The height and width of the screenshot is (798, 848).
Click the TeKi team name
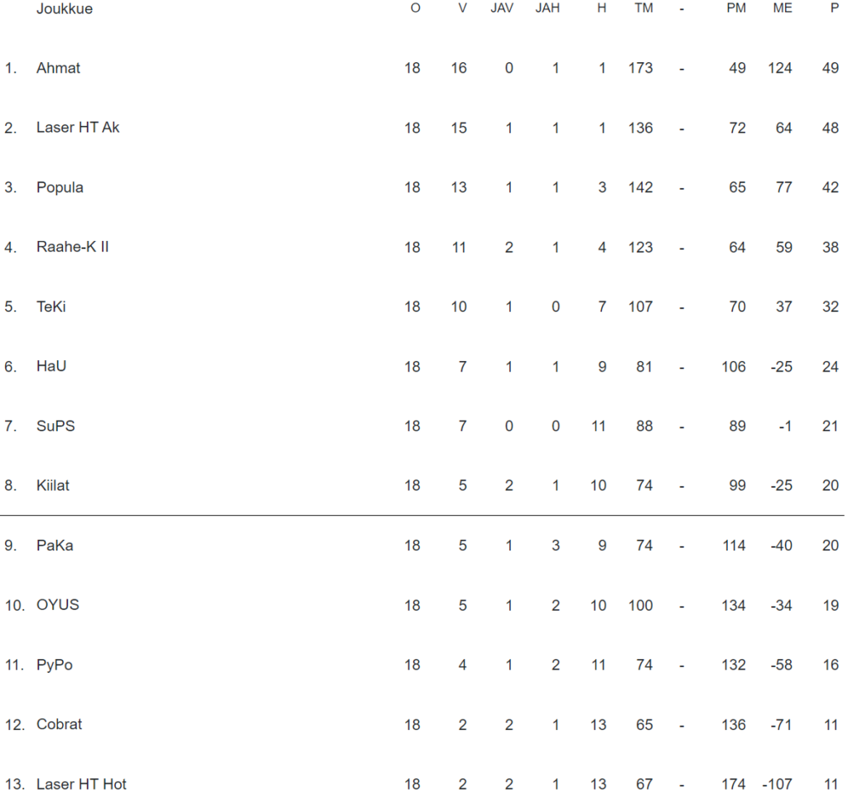point(51,307)
